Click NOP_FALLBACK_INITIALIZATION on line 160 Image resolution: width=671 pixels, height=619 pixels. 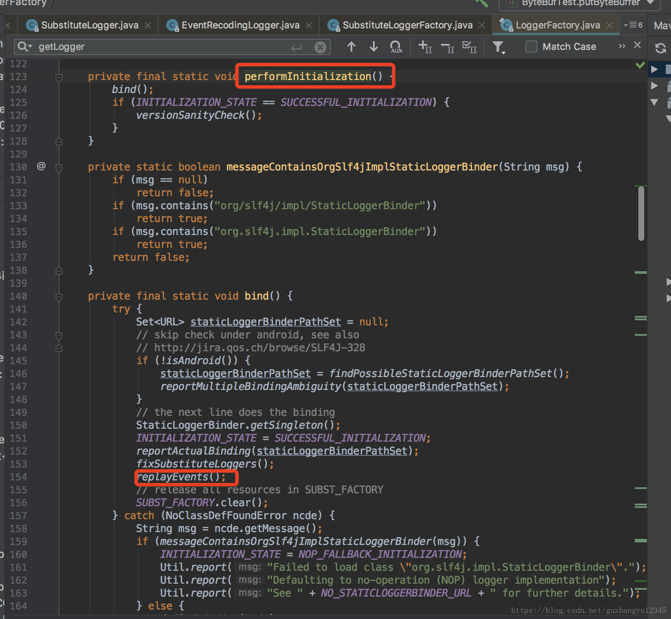click(x=380, y=554)
